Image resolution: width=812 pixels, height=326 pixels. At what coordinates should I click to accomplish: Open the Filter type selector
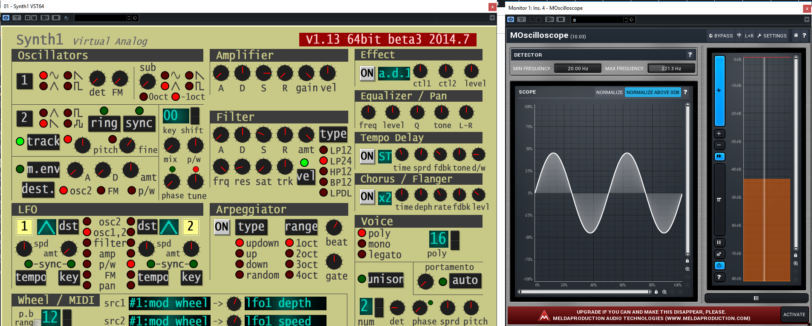pos(333,134)
